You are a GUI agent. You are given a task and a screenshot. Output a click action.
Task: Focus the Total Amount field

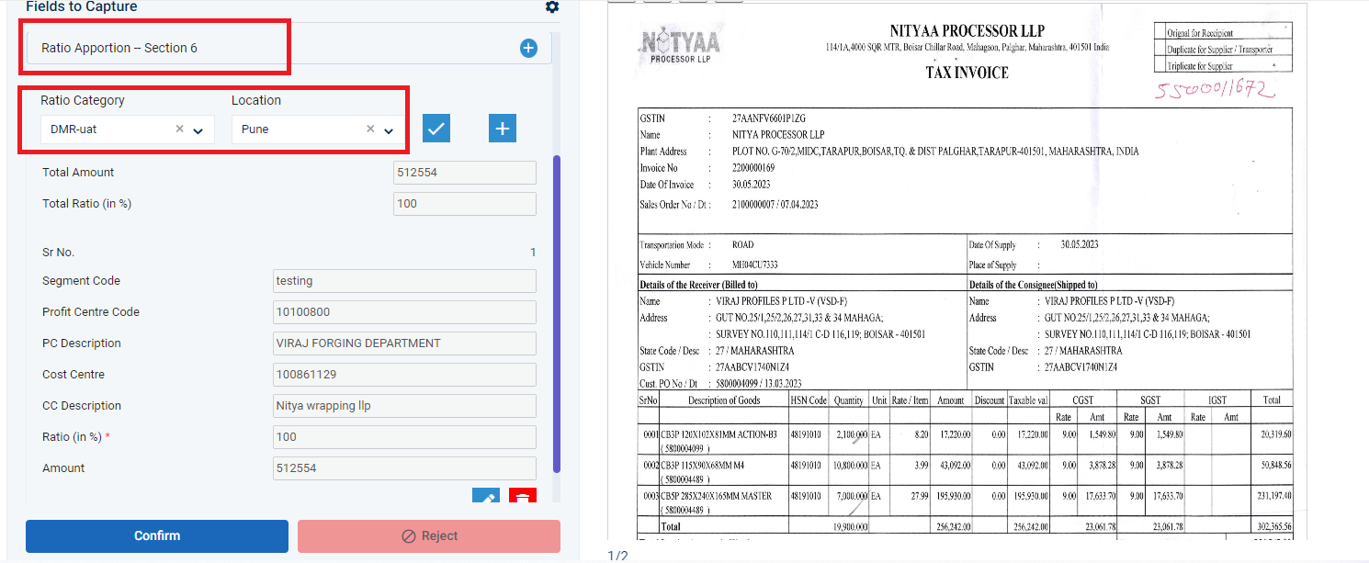[x=465, y=173]
